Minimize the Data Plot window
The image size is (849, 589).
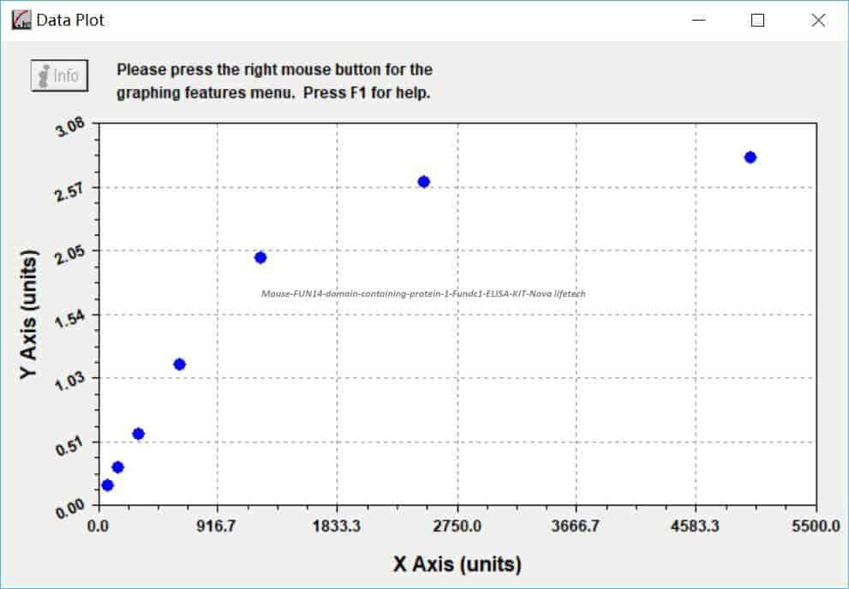click(x=699, y=20)
